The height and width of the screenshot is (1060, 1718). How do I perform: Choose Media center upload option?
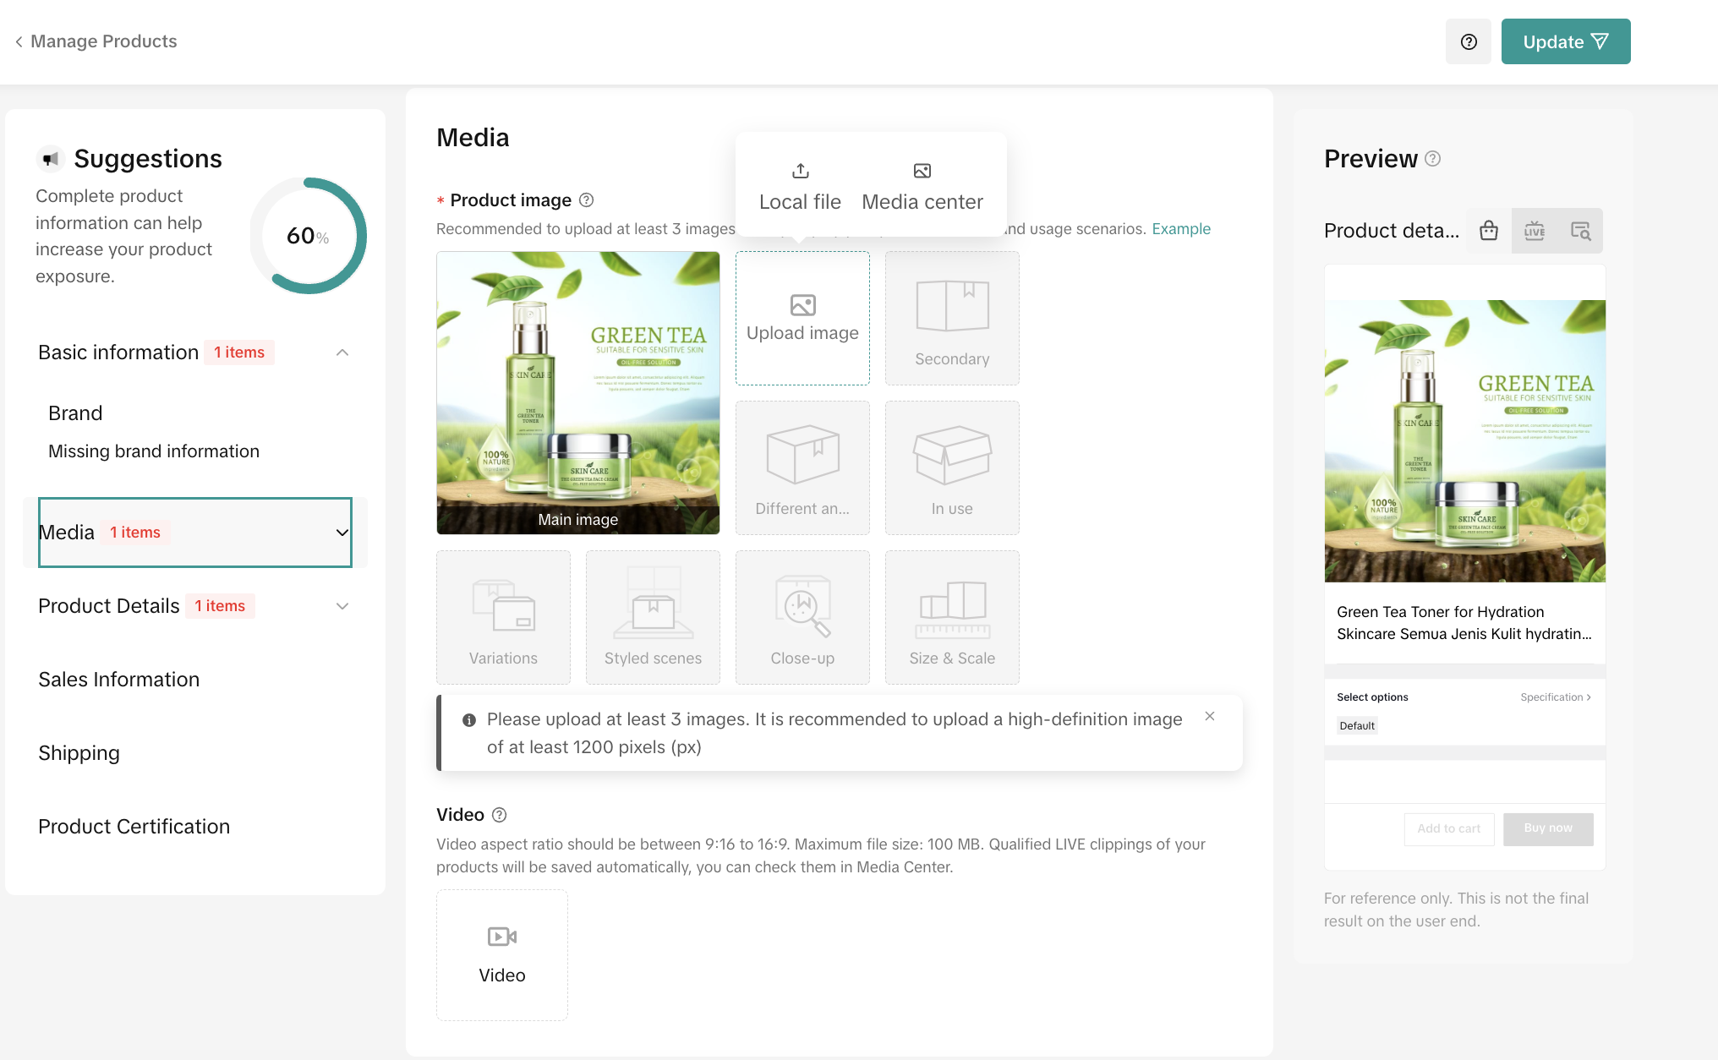coord(922,187)
